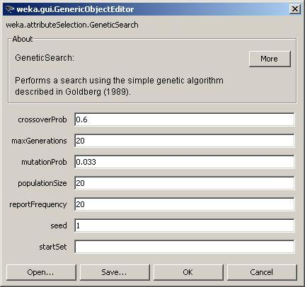Click the reportFrequency input field
Screen dimensions: 305x287
(185, 204)
